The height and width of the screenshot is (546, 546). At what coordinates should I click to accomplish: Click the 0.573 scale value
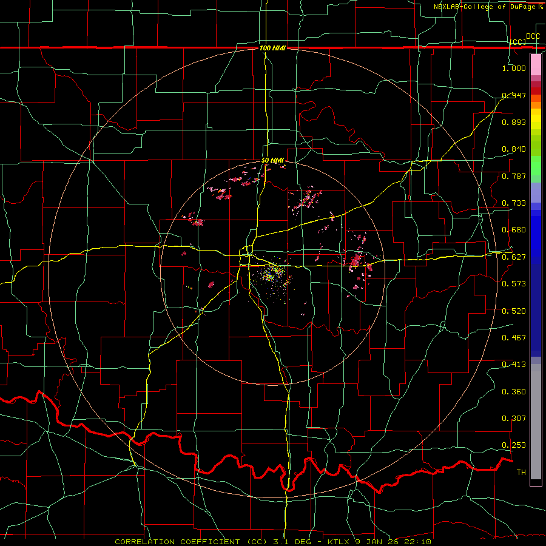pos(514,284)
